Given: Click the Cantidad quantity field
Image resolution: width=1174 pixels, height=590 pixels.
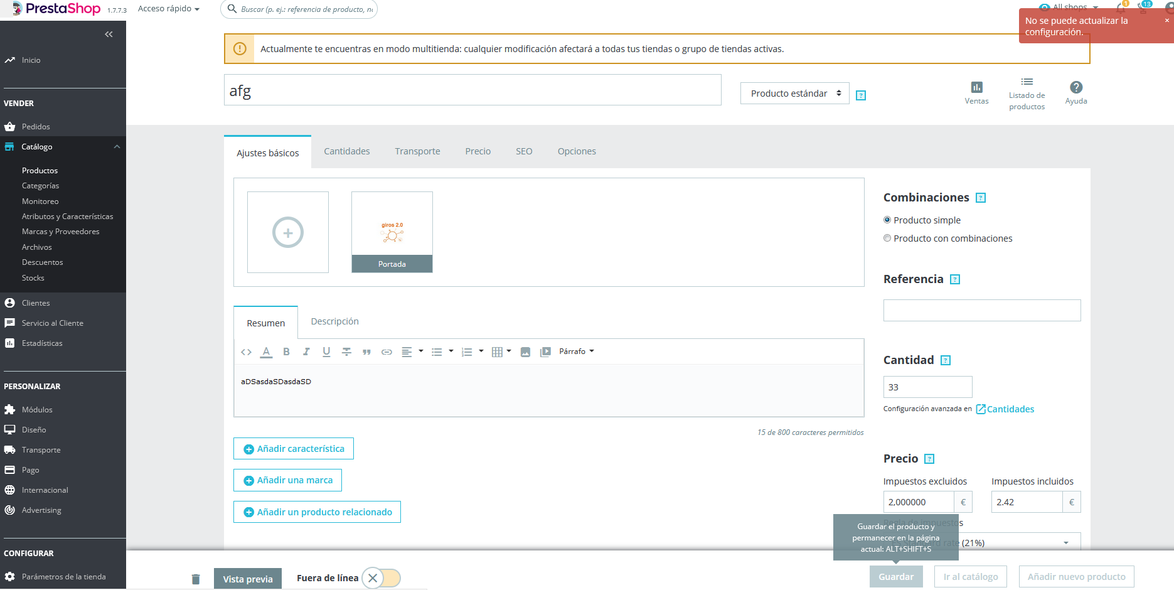Looking at the screenshot, I should click(x=928, y=387).
